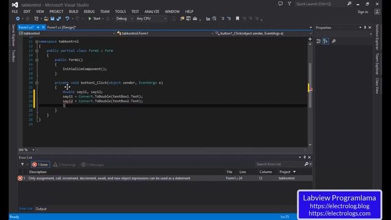Viewport: 391px width, 220px height.
Task: Pin the Properties panel with pushpin icon
Action: tap(365, 28)
